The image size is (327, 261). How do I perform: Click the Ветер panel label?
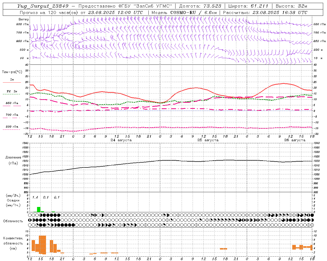tap(24, 19)
